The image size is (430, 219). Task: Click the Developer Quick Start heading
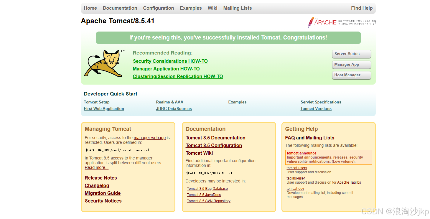(x=111, y=94)
